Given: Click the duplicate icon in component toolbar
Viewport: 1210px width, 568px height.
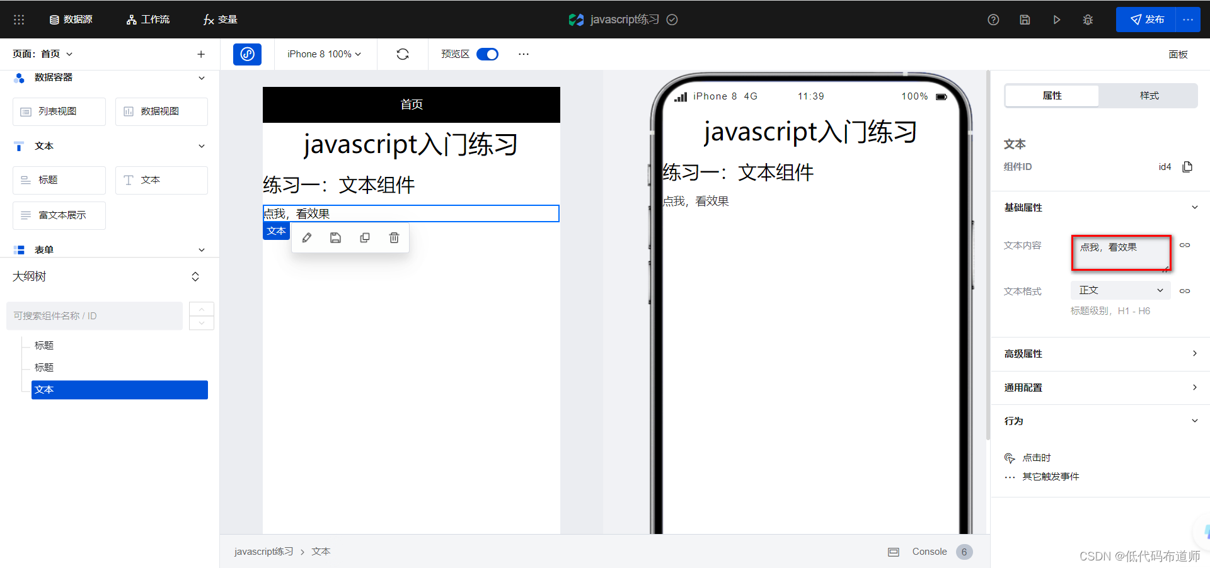Looking at the screenshot, I should [x=365, y=238].
